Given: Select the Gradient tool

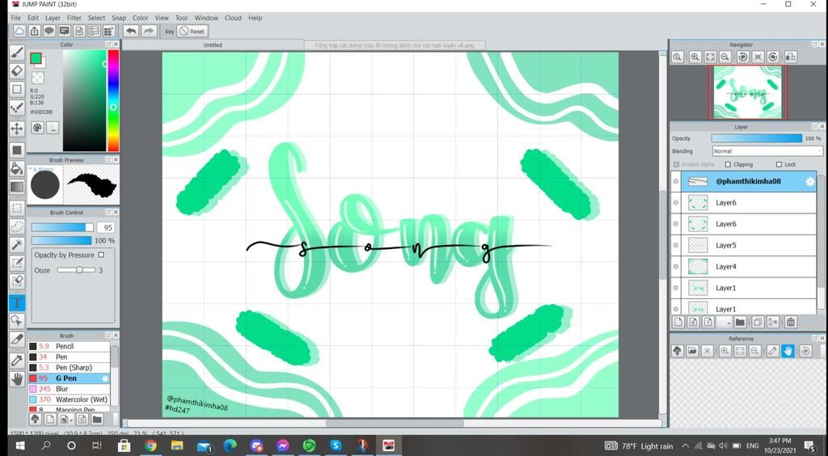Looking at the screenshot, I should (17, 187).
